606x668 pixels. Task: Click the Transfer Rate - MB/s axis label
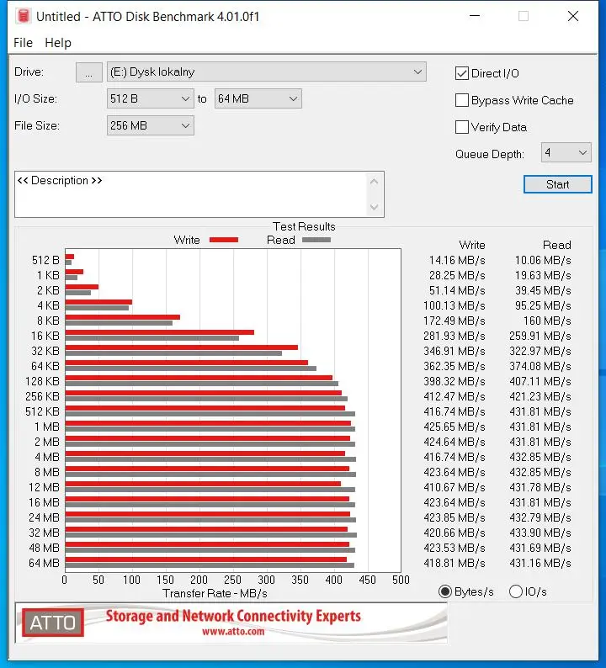click(215, 593)
